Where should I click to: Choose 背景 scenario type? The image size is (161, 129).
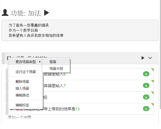(56, 62)
